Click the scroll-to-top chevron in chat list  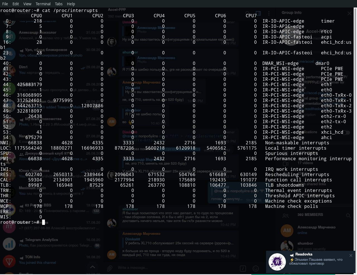(x=93, y=267)
